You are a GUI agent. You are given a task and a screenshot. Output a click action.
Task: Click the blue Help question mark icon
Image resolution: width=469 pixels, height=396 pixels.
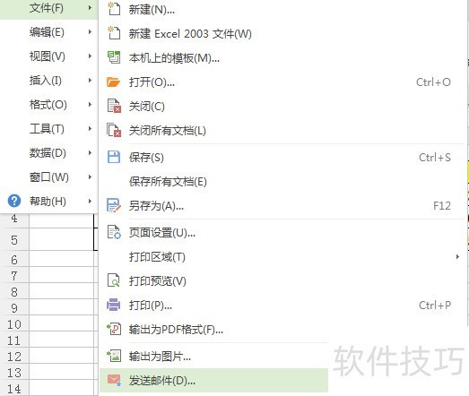click(14, 201)
